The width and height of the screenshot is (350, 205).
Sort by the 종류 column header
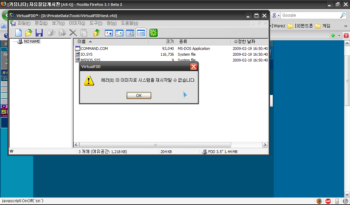[x=203, y=41]
